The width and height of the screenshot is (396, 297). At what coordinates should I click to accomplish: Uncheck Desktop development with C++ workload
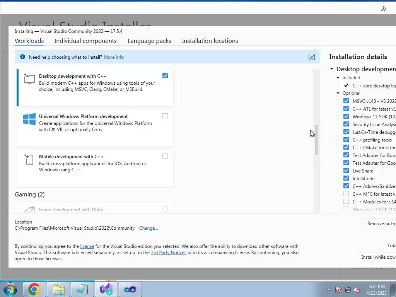165,75
